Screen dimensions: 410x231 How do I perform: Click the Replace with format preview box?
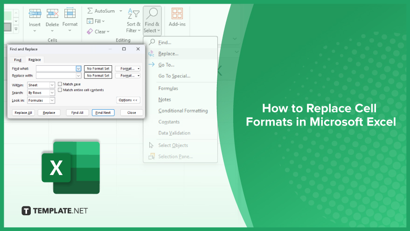(98, 76)
